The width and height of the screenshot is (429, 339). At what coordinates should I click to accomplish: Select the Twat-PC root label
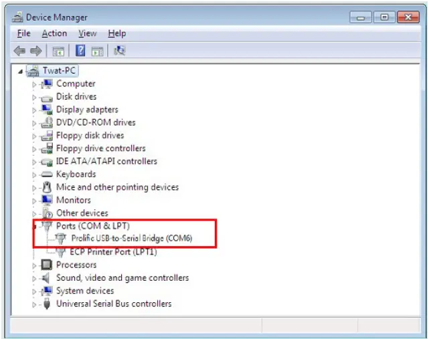[59, 70]
